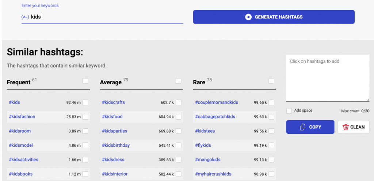
Task: Check the #kidstees checkbox
Action: pyautogui.click(x=271, y=131)
